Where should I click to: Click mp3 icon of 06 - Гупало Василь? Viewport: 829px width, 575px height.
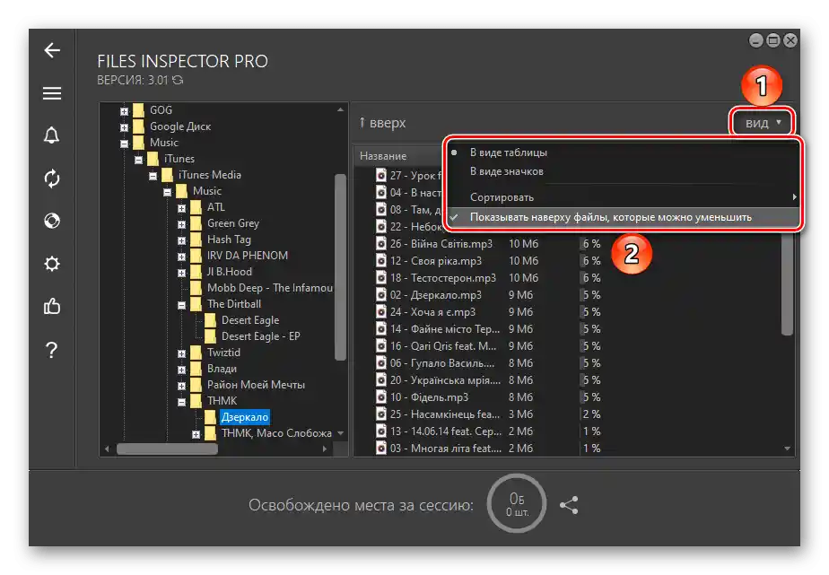381,363
